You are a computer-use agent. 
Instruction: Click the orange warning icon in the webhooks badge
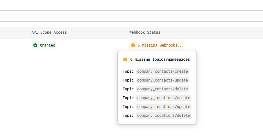[133, 45]
